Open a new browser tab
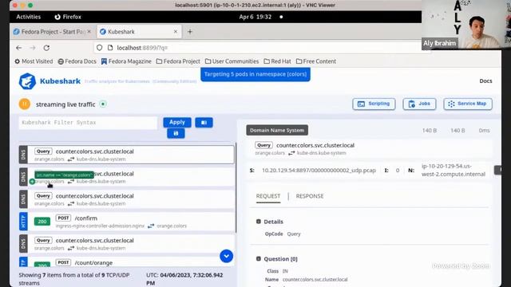Image resolution: width=511 pixels, height=287 pixels. (x=190, y=32)
